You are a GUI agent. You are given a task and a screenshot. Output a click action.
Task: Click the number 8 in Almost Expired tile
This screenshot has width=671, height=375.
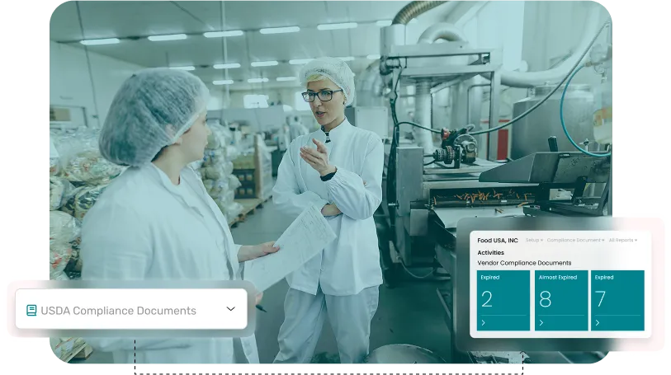click(546, 299)
